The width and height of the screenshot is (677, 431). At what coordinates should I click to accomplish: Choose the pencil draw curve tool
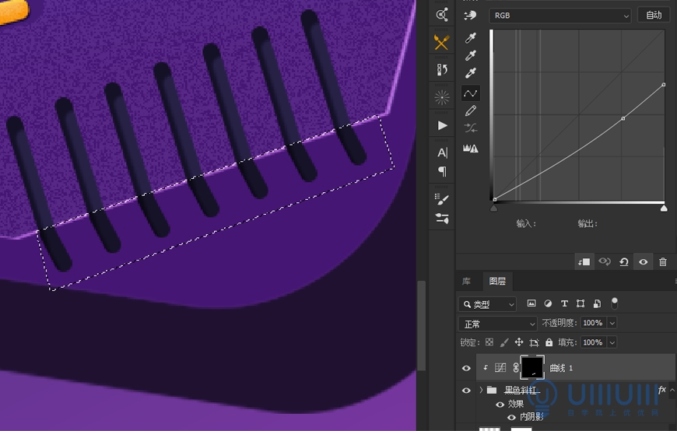(x=470, y=111)
